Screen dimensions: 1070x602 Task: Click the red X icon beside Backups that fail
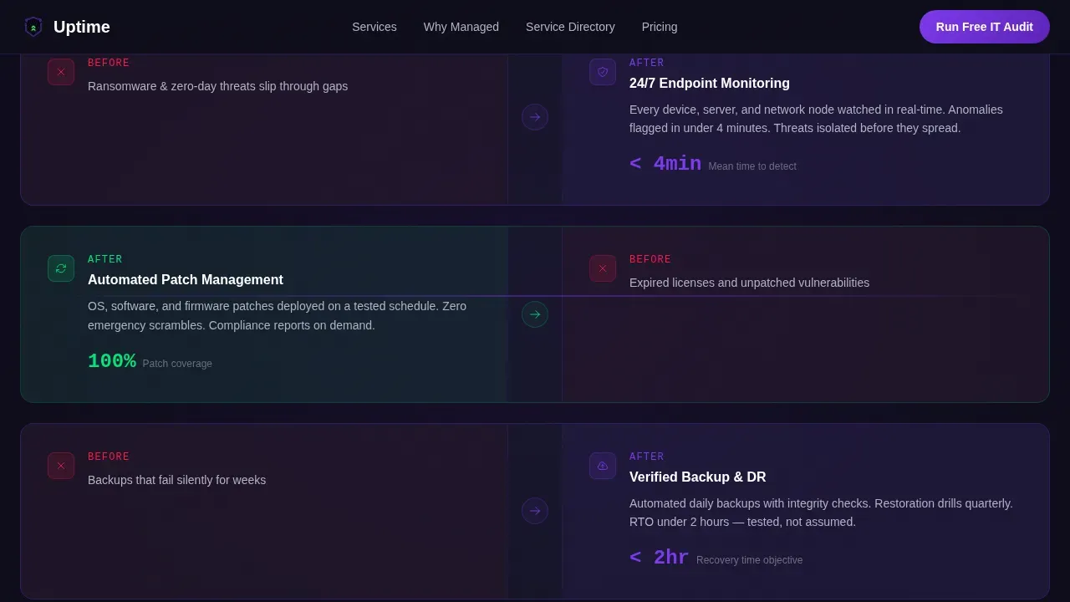click(x=61, y=466)
